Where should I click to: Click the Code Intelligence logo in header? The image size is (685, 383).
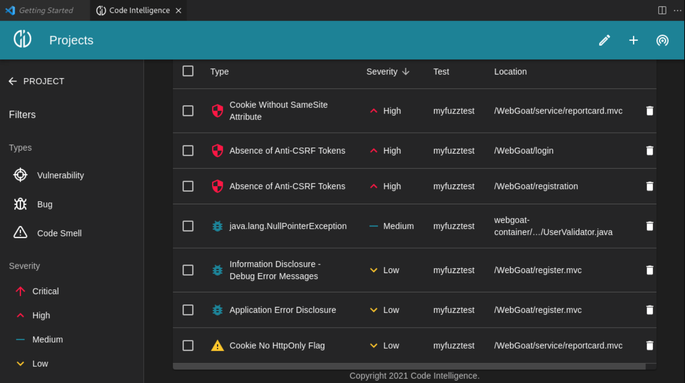tap(22, 39)
